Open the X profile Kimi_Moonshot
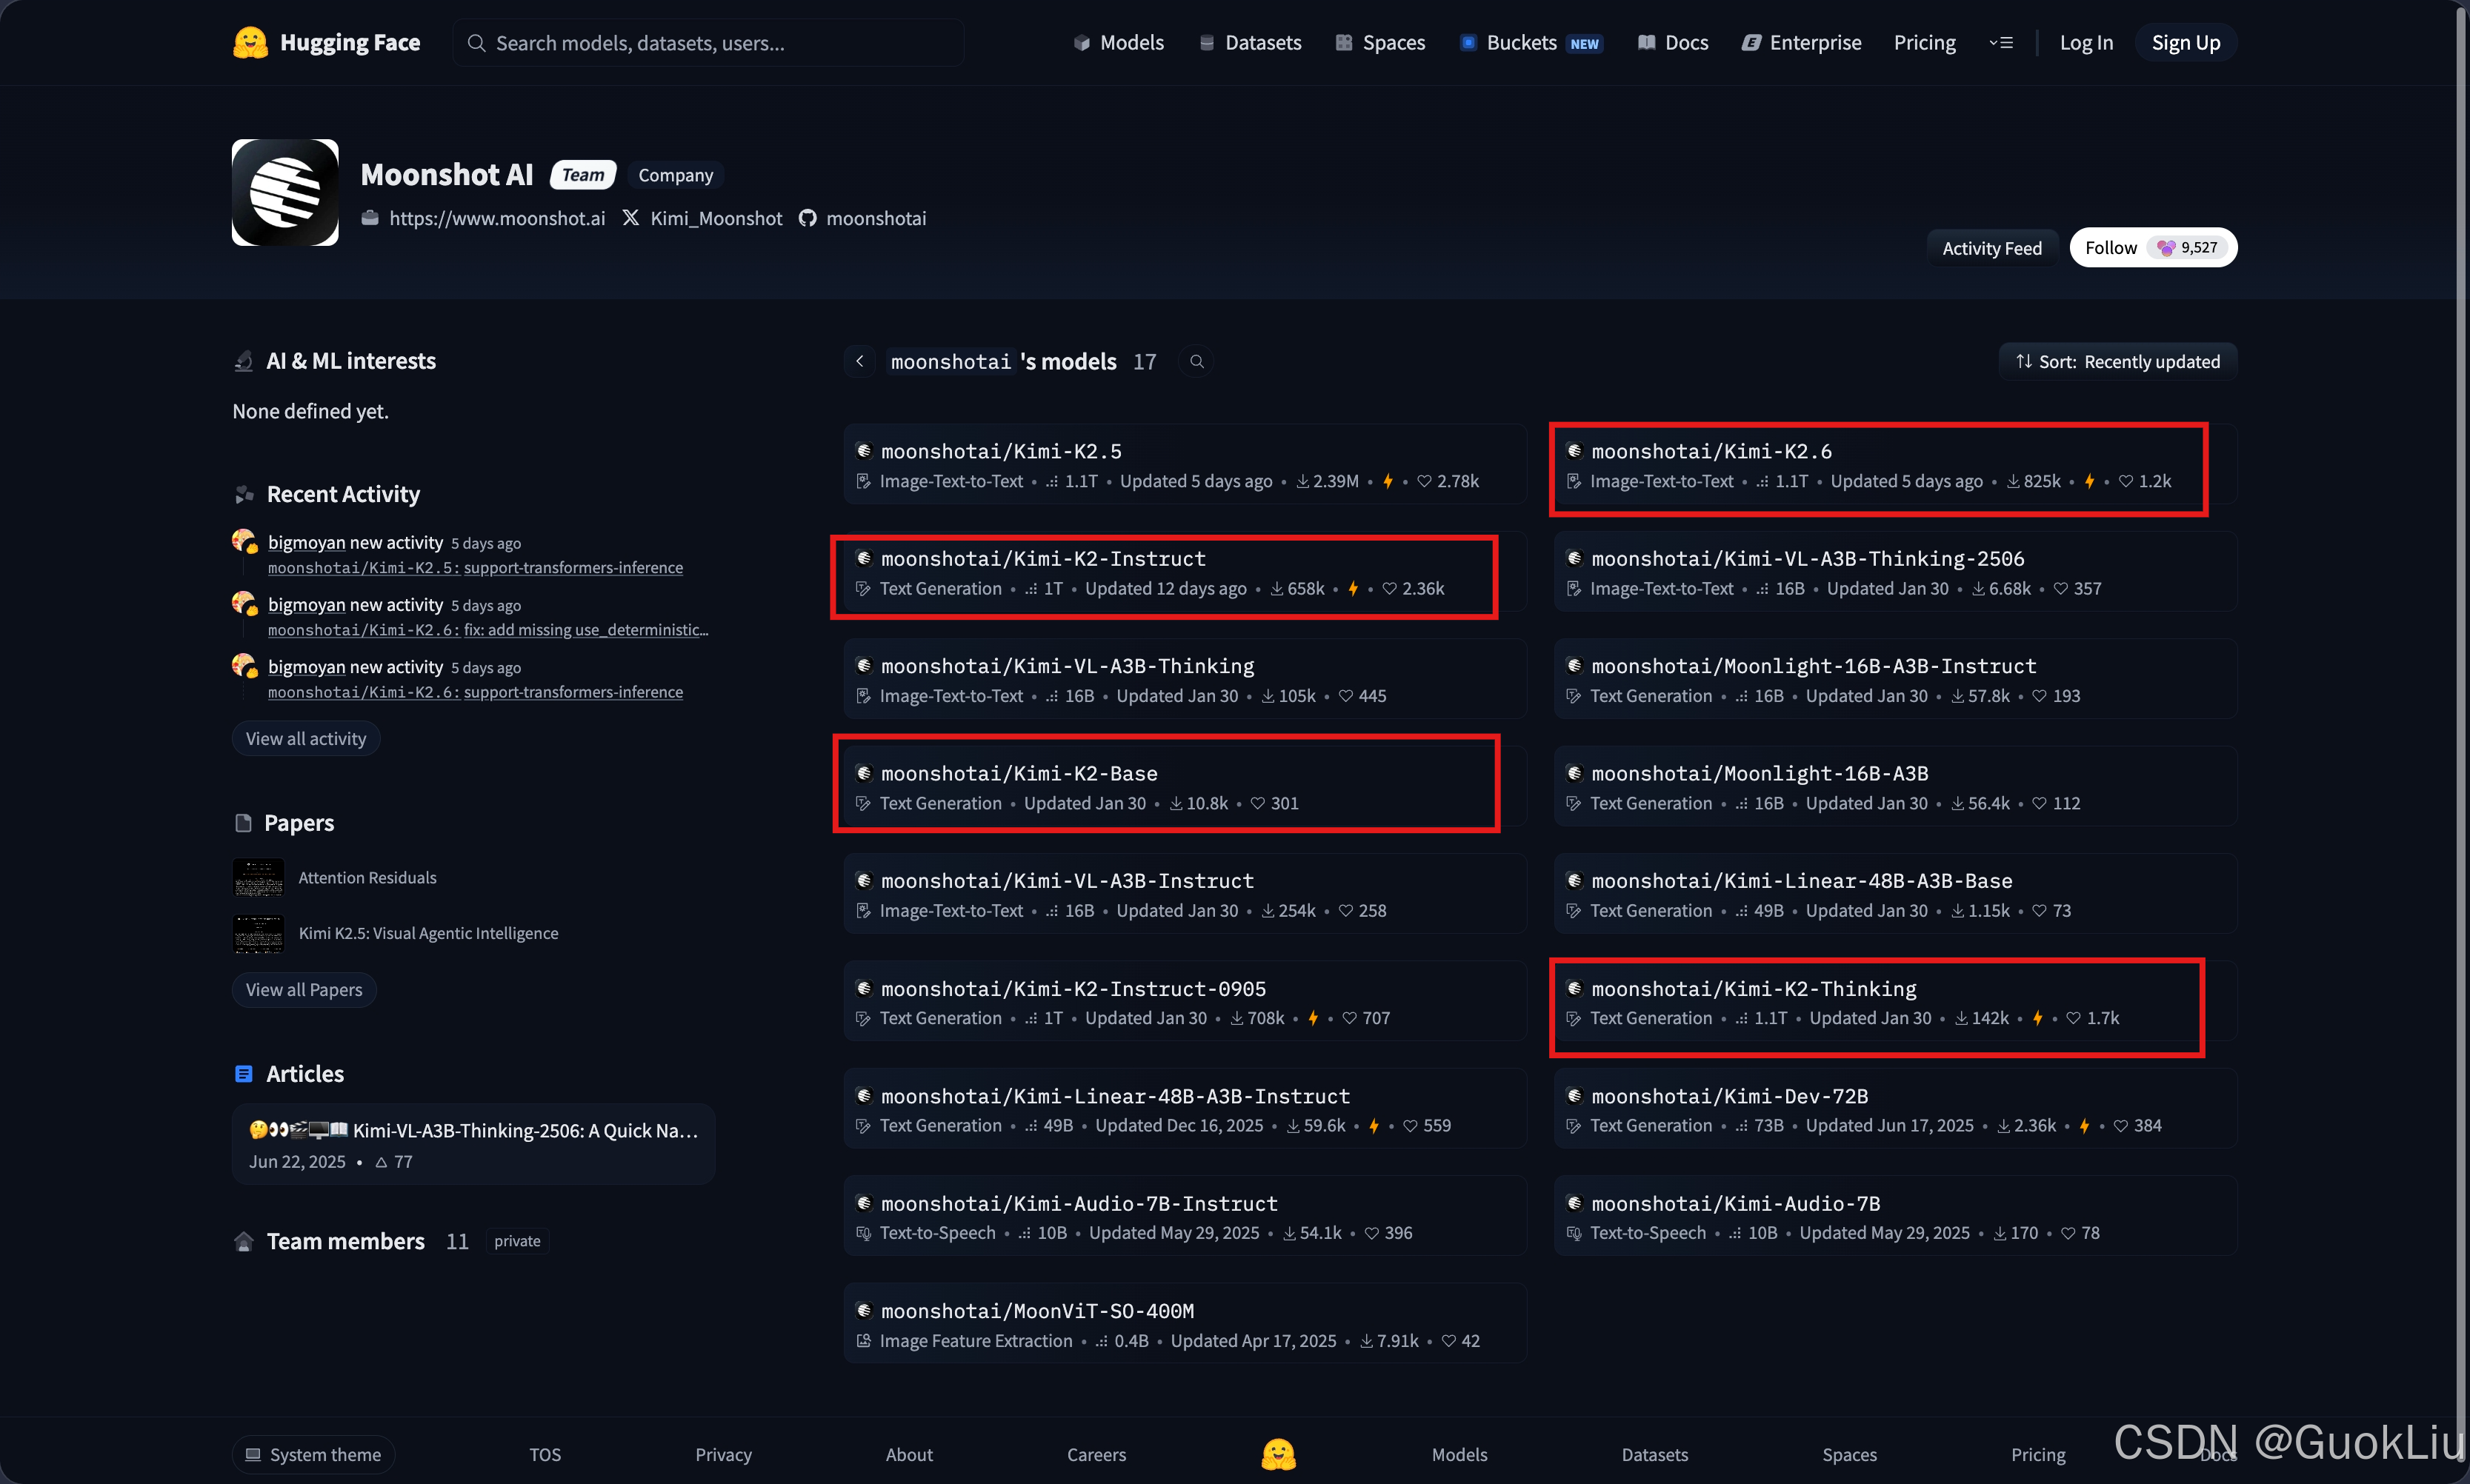Screen dimensions: 2470x1484 click(x=702, y=218)
